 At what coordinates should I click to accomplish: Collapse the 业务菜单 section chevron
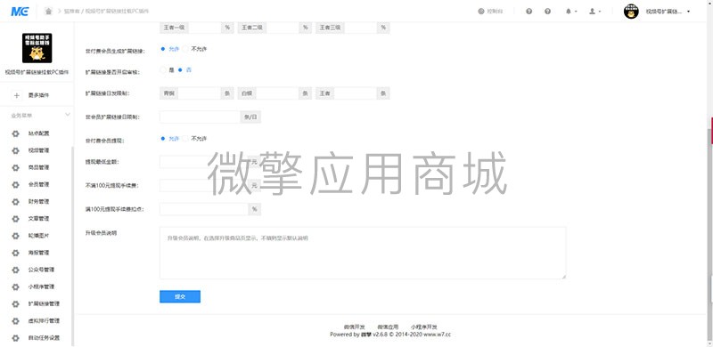[x=68, y=115]
